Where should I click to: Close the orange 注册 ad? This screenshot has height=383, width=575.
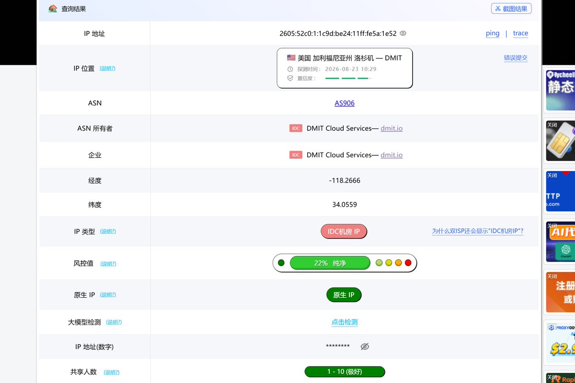pos(552,276)
